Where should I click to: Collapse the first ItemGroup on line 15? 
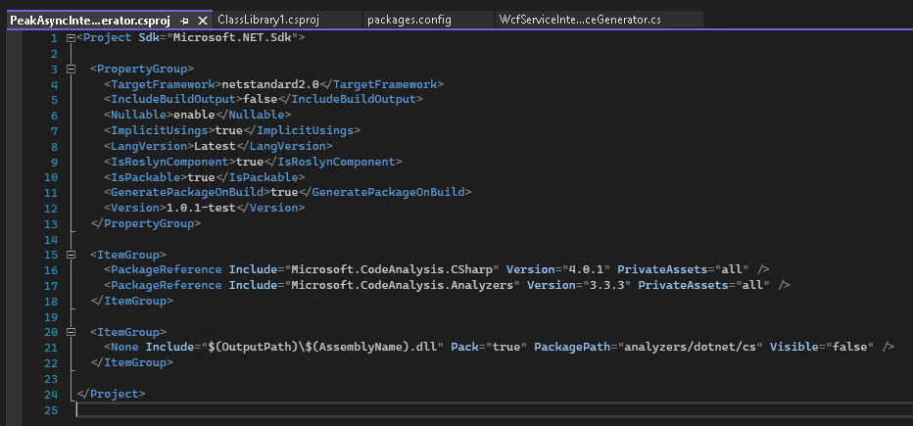coord(72,255)
